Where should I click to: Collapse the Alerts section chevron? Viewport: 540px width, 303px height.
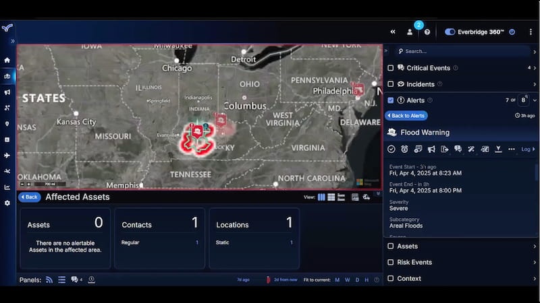(x=534, y=100)
